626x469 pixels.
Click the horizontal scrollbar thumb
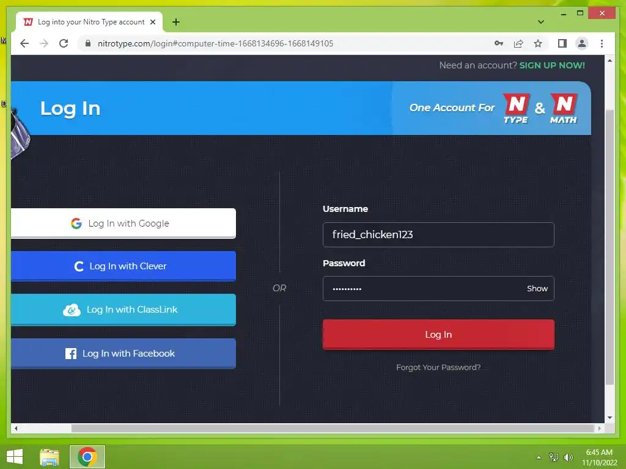point(333,428)
